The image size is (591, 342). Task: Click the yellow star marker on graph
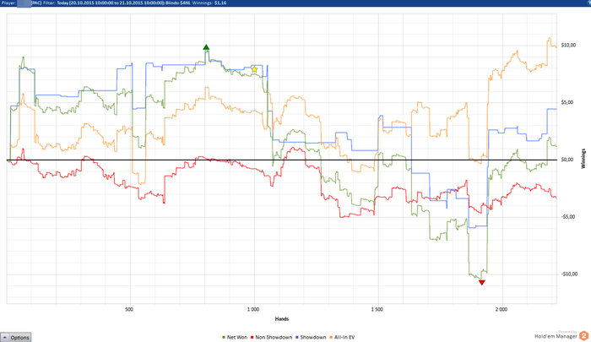point(254,69)
